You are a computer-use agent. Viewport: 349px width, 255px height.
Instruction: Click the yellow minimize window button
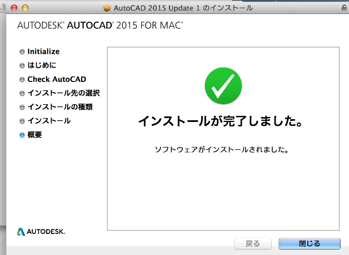(25, 8)
